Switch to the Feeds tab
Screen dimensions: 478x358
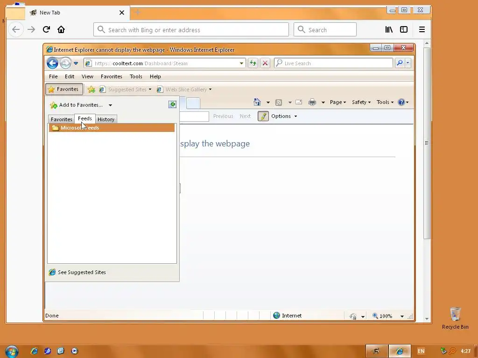coord(85,118)
